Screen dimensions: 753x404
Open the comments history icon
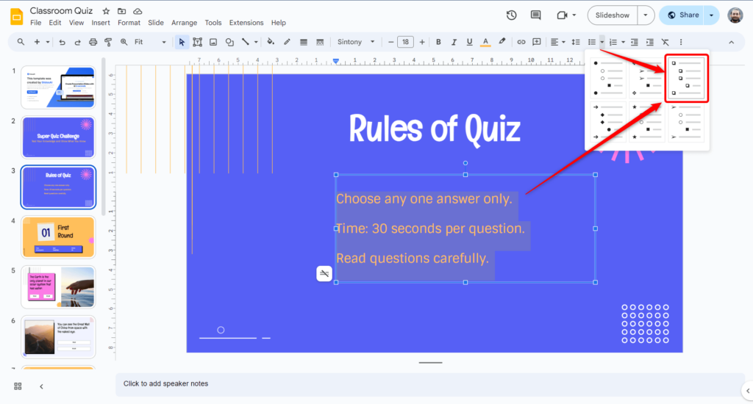coord(536,15)
